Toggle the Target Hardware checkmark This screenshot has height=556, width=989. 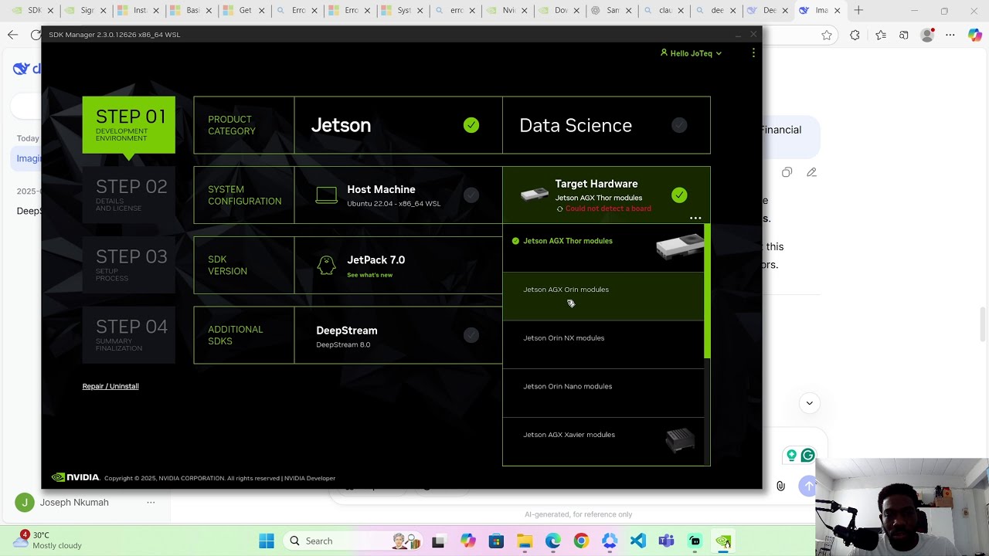pyautogui.click(x=679, y=195)
